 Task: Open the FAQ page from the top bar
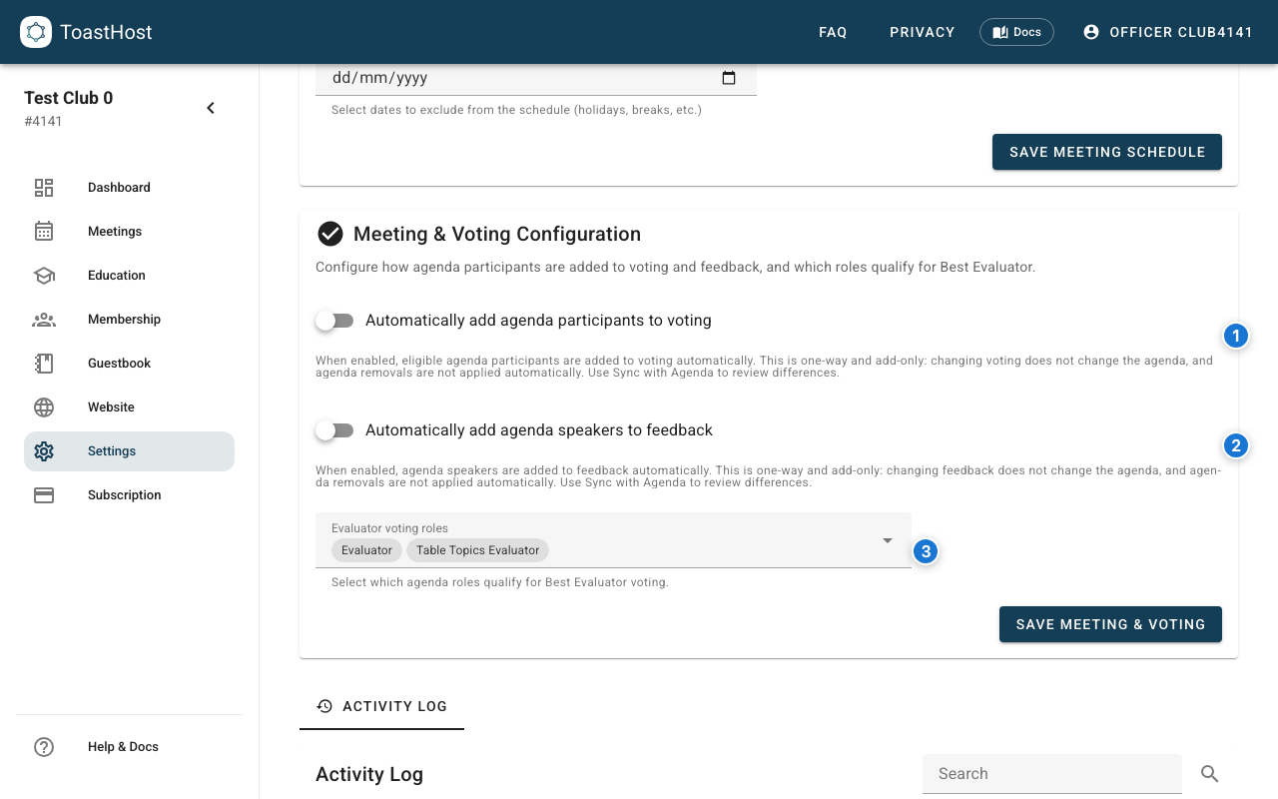coord(833,31)
